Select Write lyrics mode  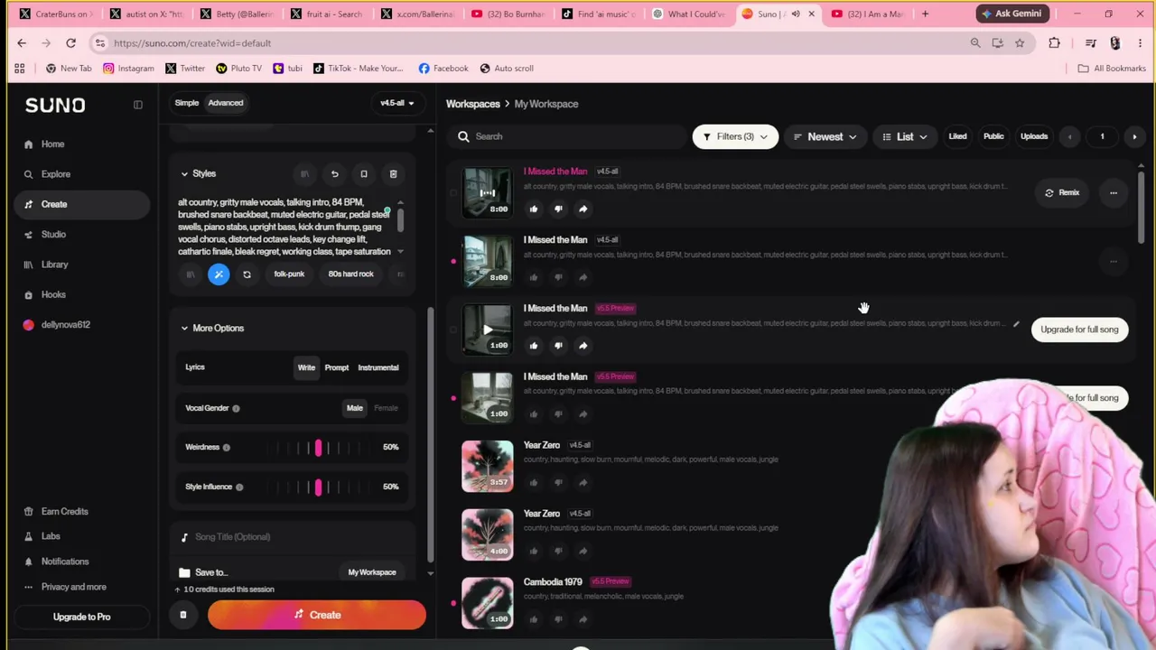pos(306,367)
